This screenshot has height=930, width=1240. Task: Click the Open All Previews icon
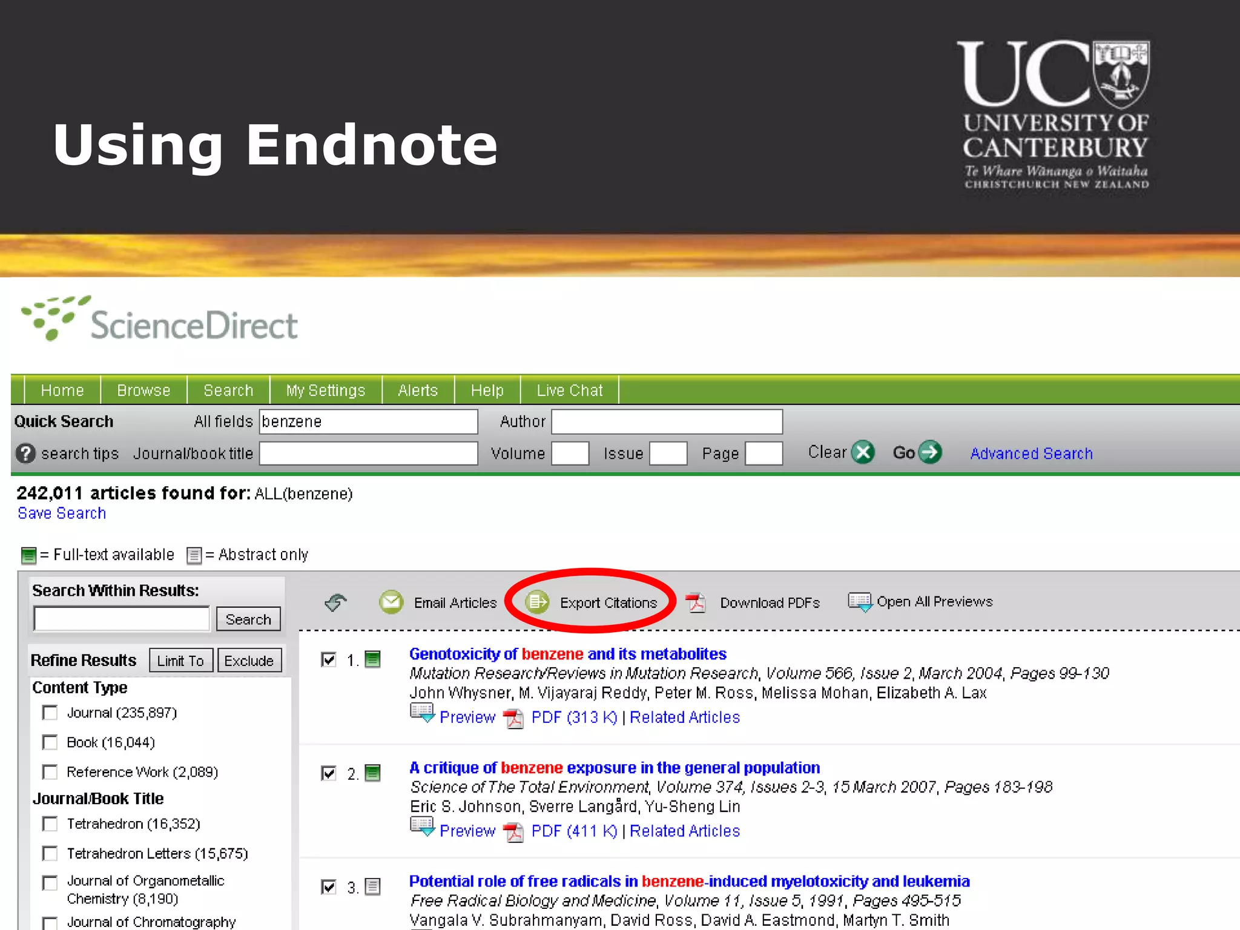pos(860,602)
